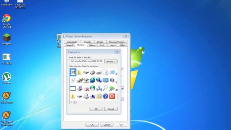Select the Google Chrome desktop shortcut
Screen dimensions: 231x130
(6, 21)
